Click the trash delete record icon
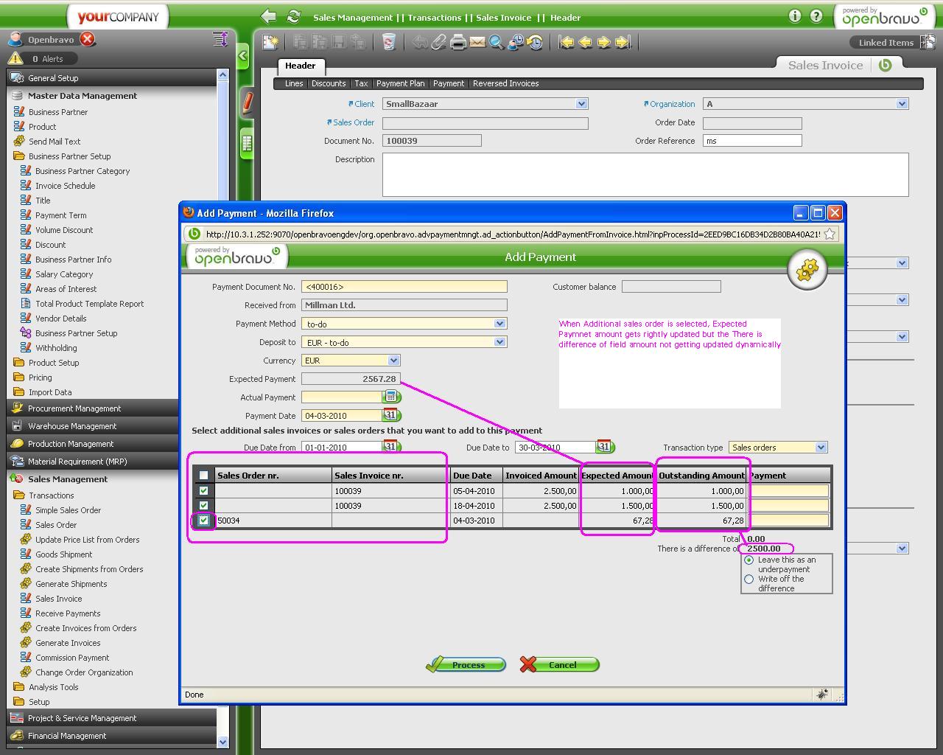The image size is (943, 755). 389,43
